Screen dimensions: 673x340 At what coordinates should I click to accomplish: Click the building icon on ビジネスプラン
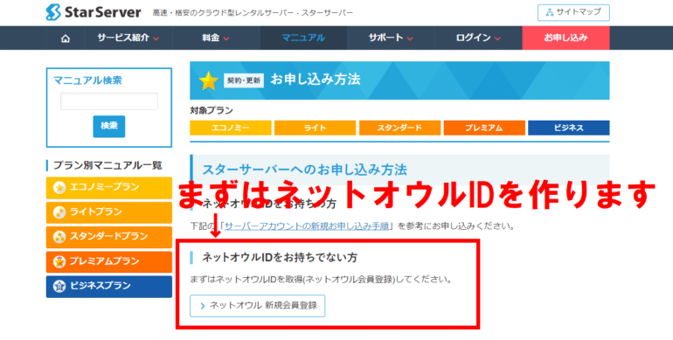59,287
